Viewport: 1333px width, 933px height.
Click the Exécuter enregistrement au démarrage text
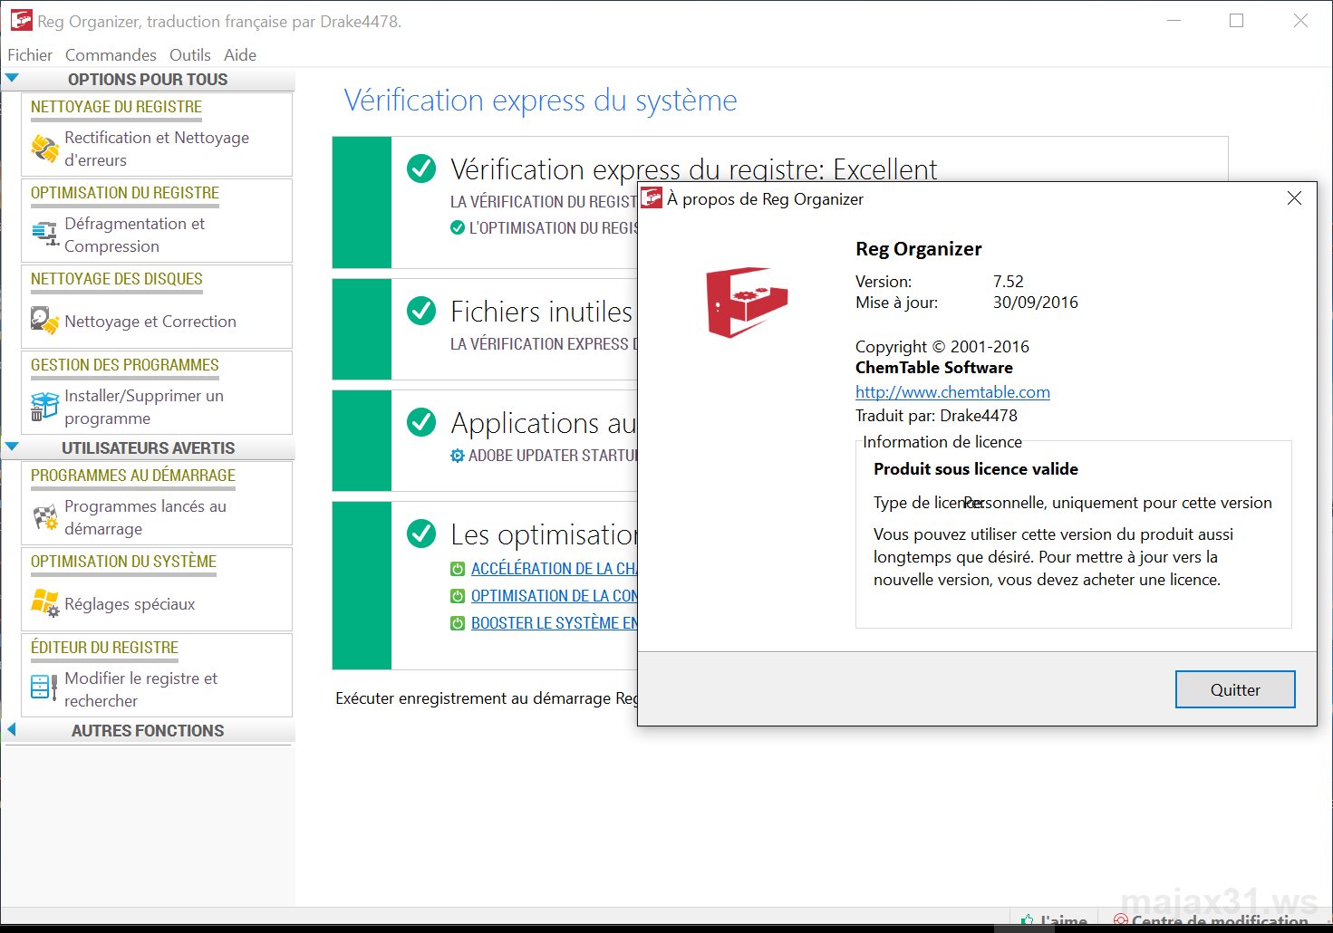pos(486,698)
